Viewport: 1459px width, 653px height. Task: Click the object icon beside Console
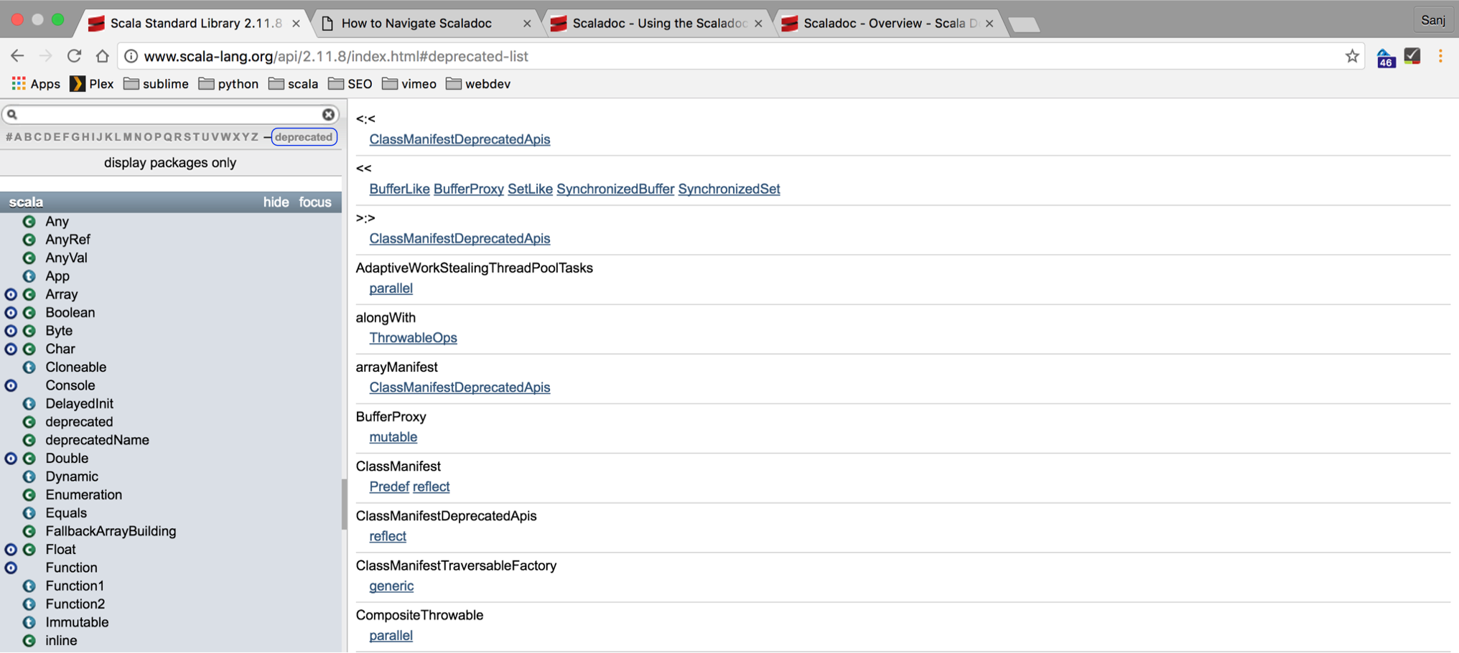pos(11,385)
